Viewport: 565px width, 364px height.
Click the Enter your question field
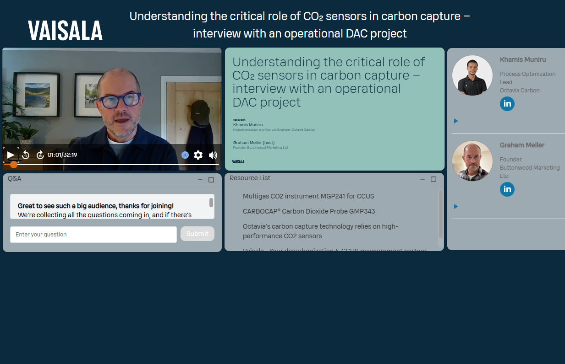[x=93, y=235]
